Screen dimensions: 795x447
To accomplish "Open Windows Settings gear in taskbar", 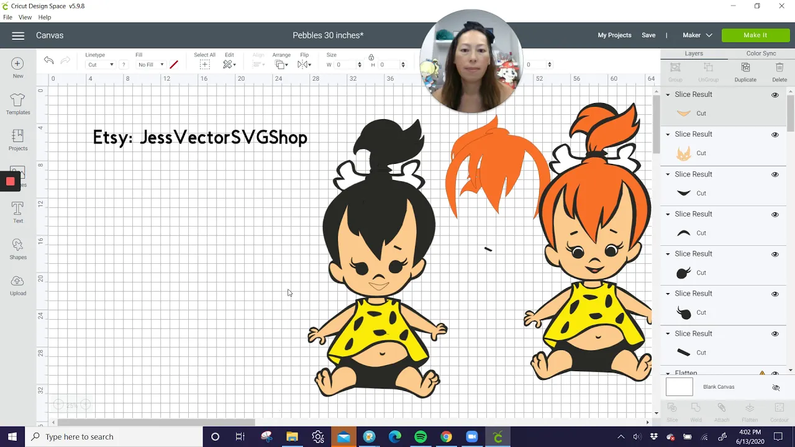I will coord(318,436).
